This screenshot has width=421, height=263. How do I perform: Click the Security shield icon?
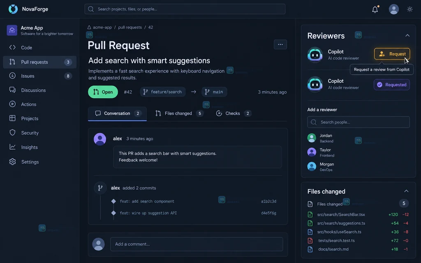[x=12, y=133]
